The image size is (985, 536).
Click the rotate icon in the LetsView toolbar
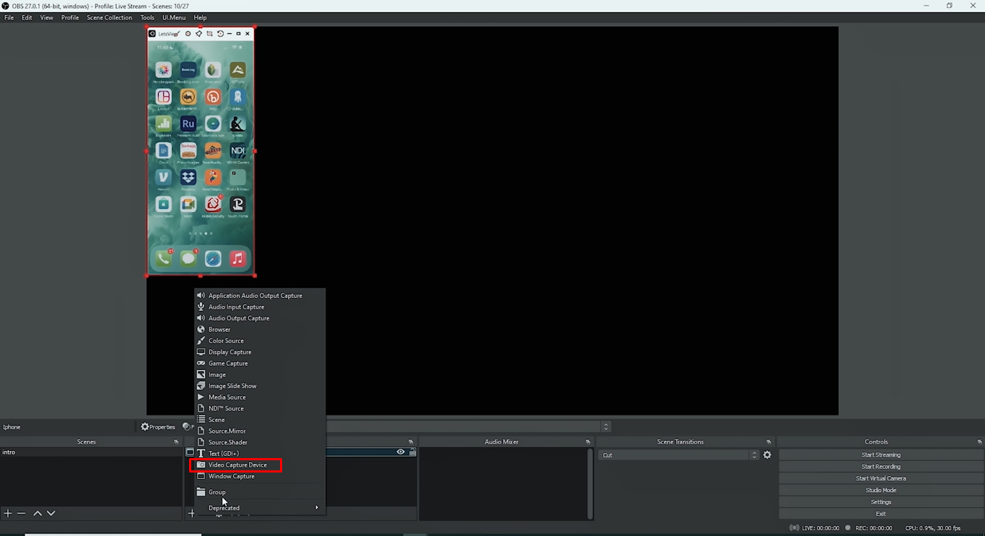tap(220, 33)
